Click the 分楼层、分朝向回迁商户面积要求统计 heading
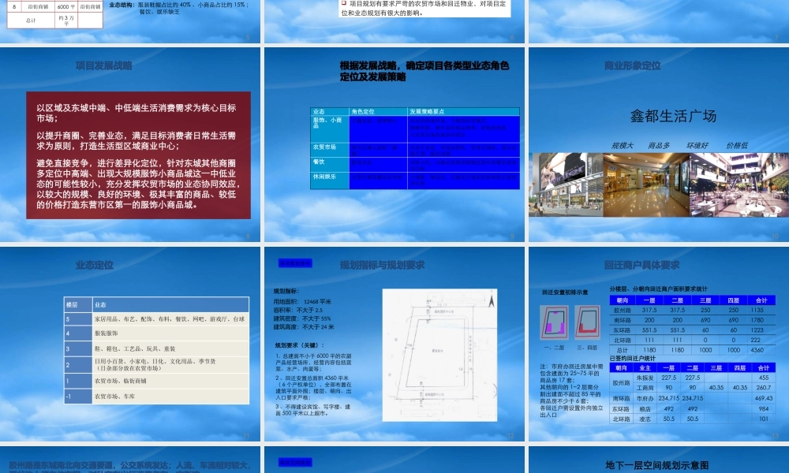The image size is (789, 473). pos(658,289)
